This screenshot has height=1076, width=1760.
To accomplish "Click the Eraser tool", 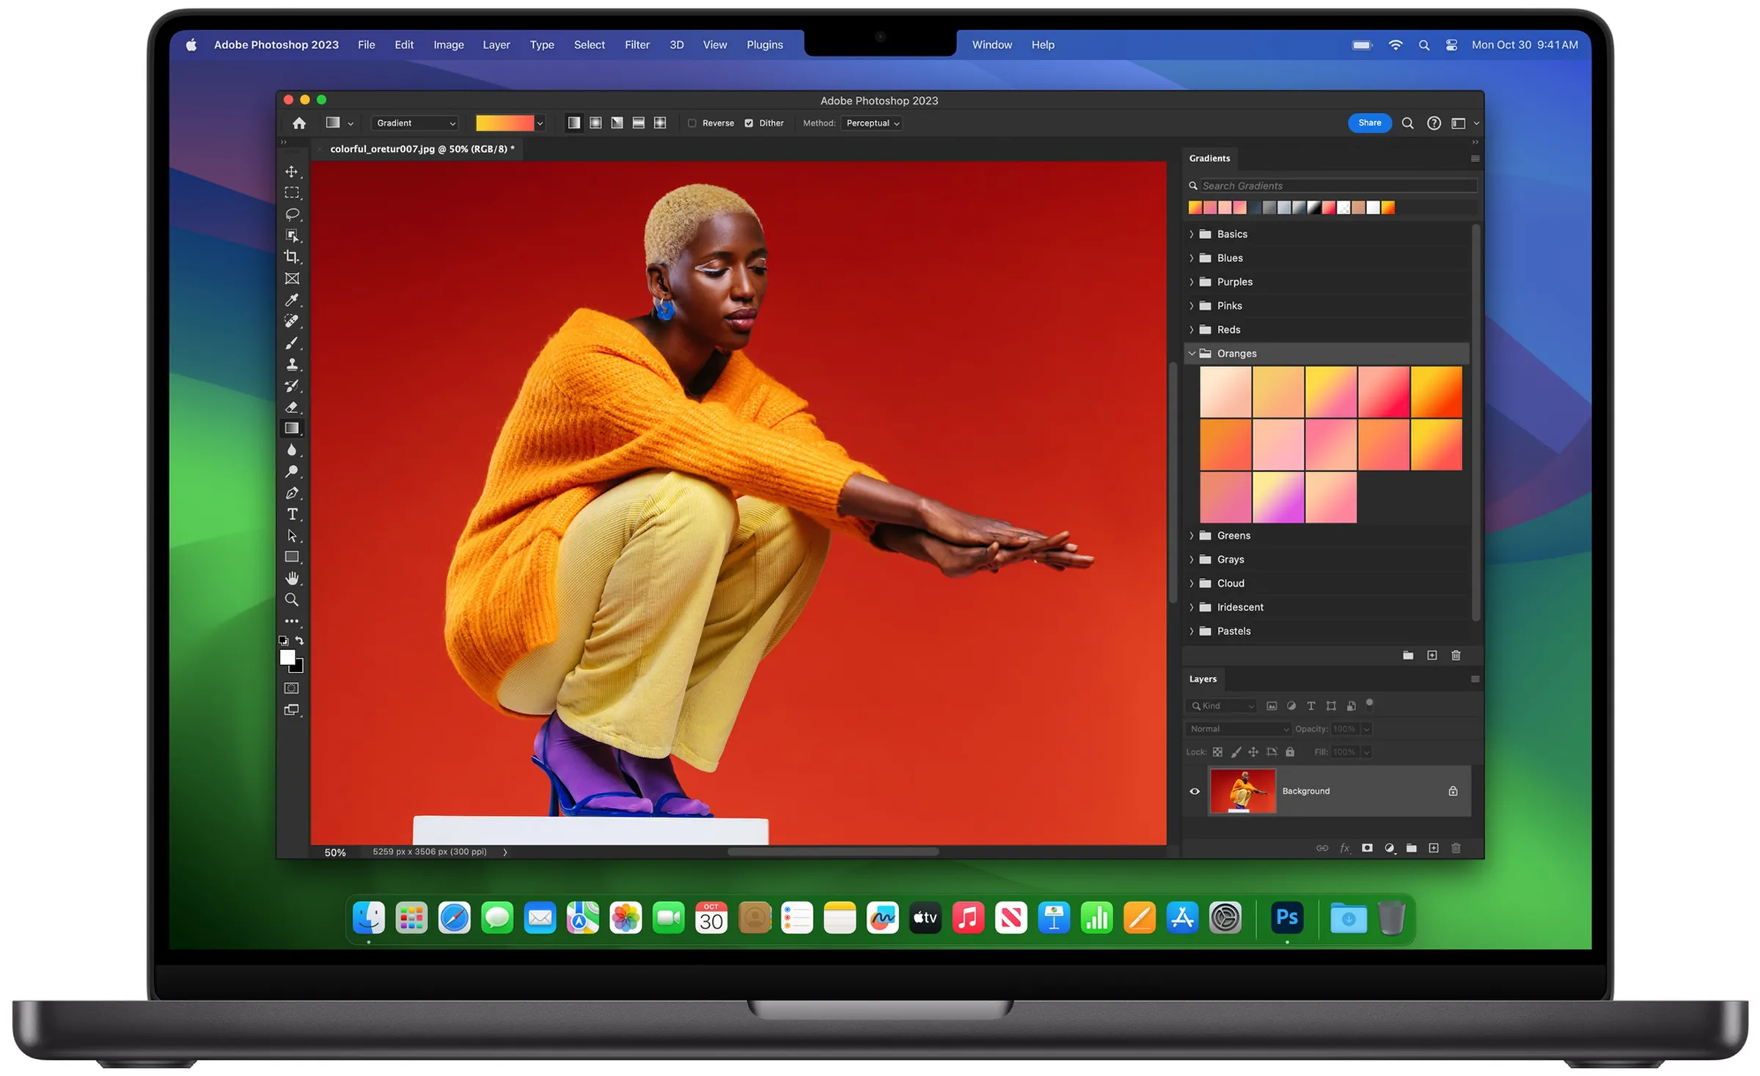I will (292, 407).
